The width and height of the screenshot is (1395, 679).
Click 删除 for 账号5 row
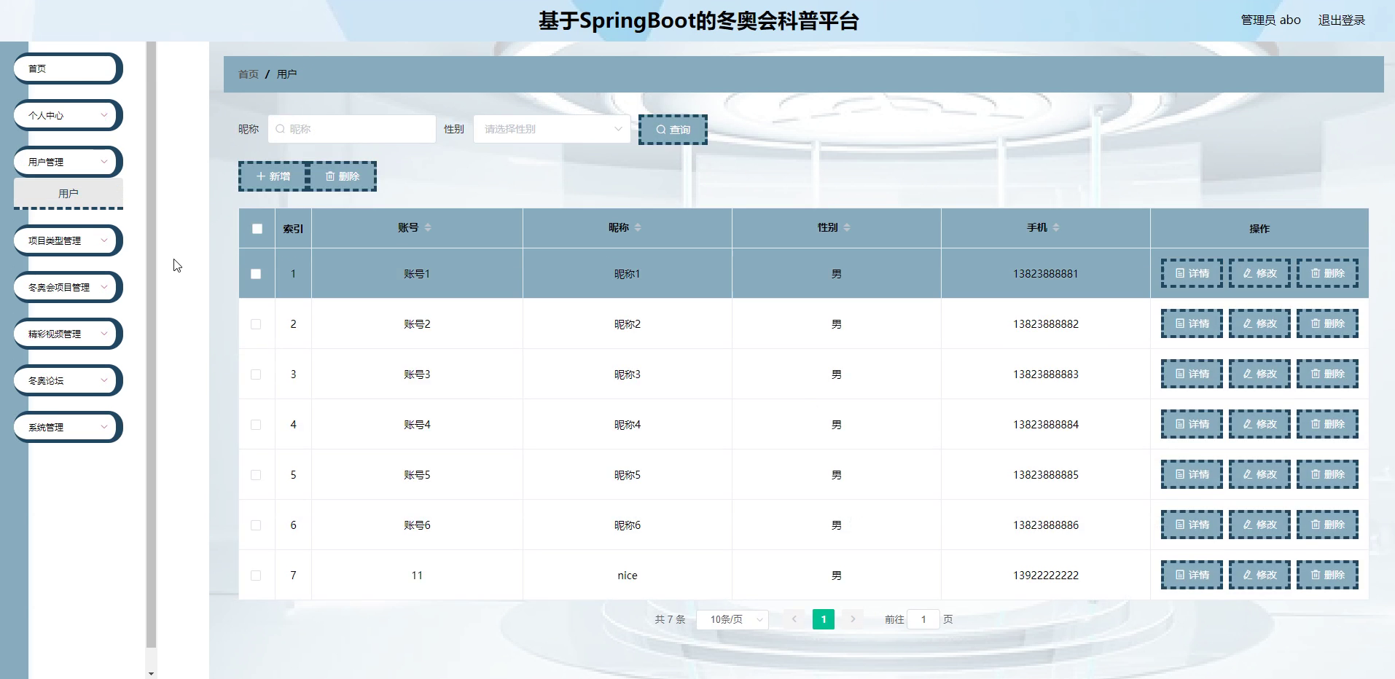pyautogui.click(x=1327, y=474)
